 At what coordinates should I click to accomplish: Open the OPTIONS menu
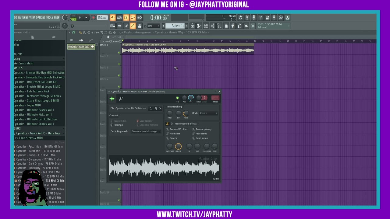[x=41, y=18]
